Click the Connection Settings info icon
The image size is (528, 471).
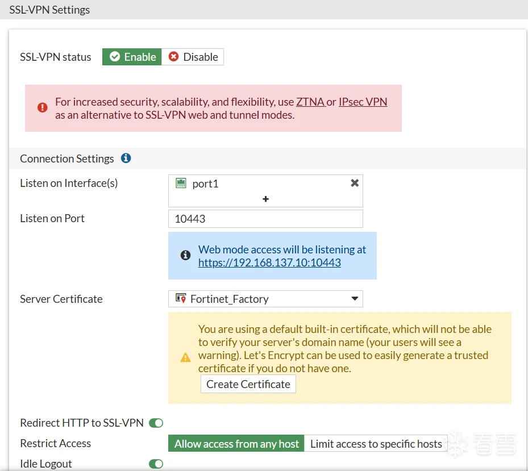pyautogui.click(x=126, y=159)
